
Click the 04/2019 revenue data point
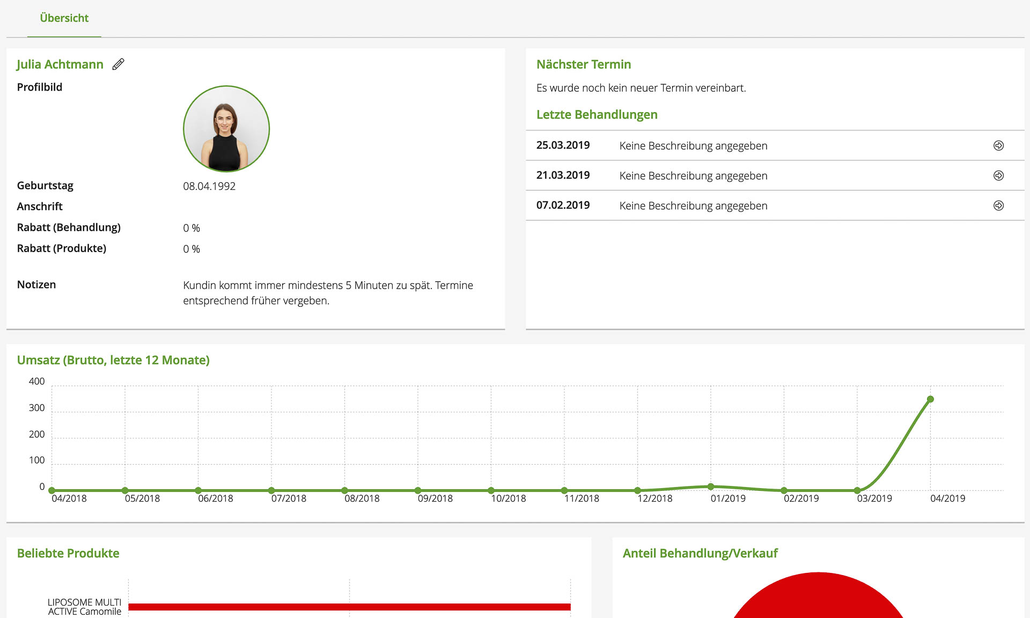pyautogui.click(x=930, y=399)
